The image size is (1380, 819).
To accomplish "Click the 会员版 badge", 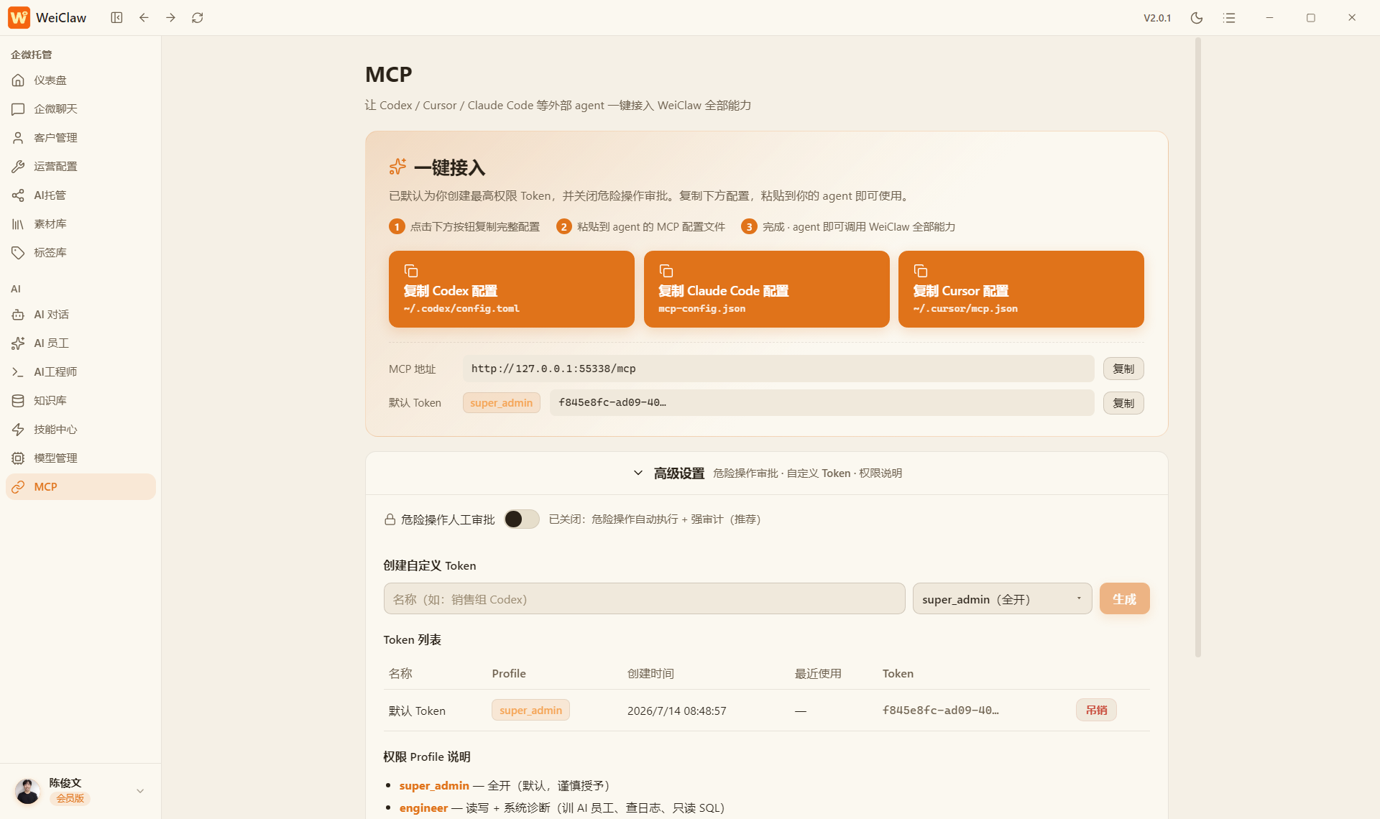I will point(70,798).
